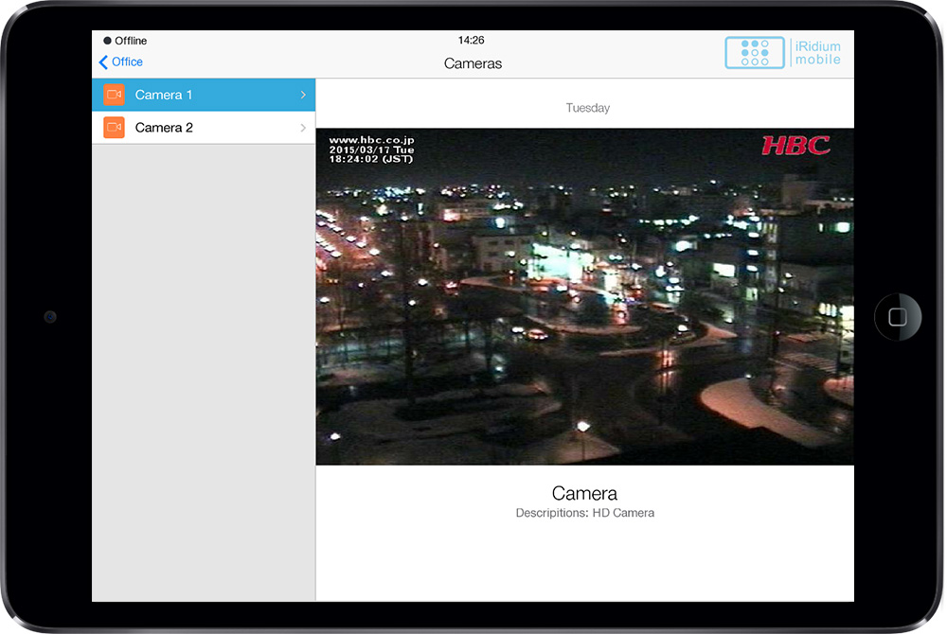Click the orange Camera 1 video icon
Screen dimensions: 947x634
click(x=114, y=95)
